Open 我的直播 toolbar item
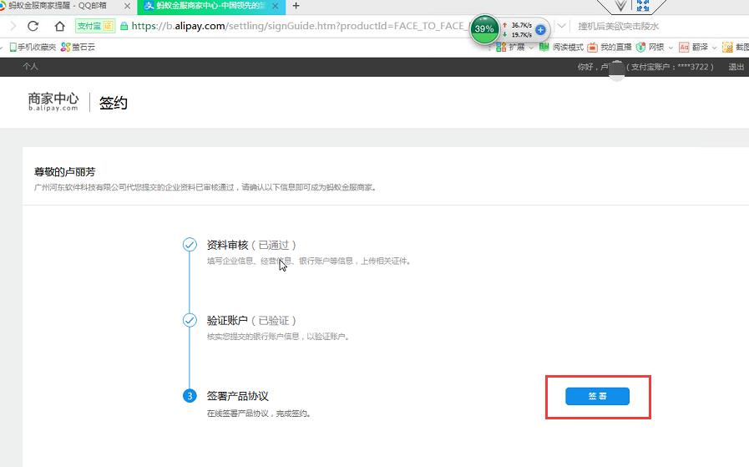Image resolution: width=749 pixels, height=467 pixels. 609,47
